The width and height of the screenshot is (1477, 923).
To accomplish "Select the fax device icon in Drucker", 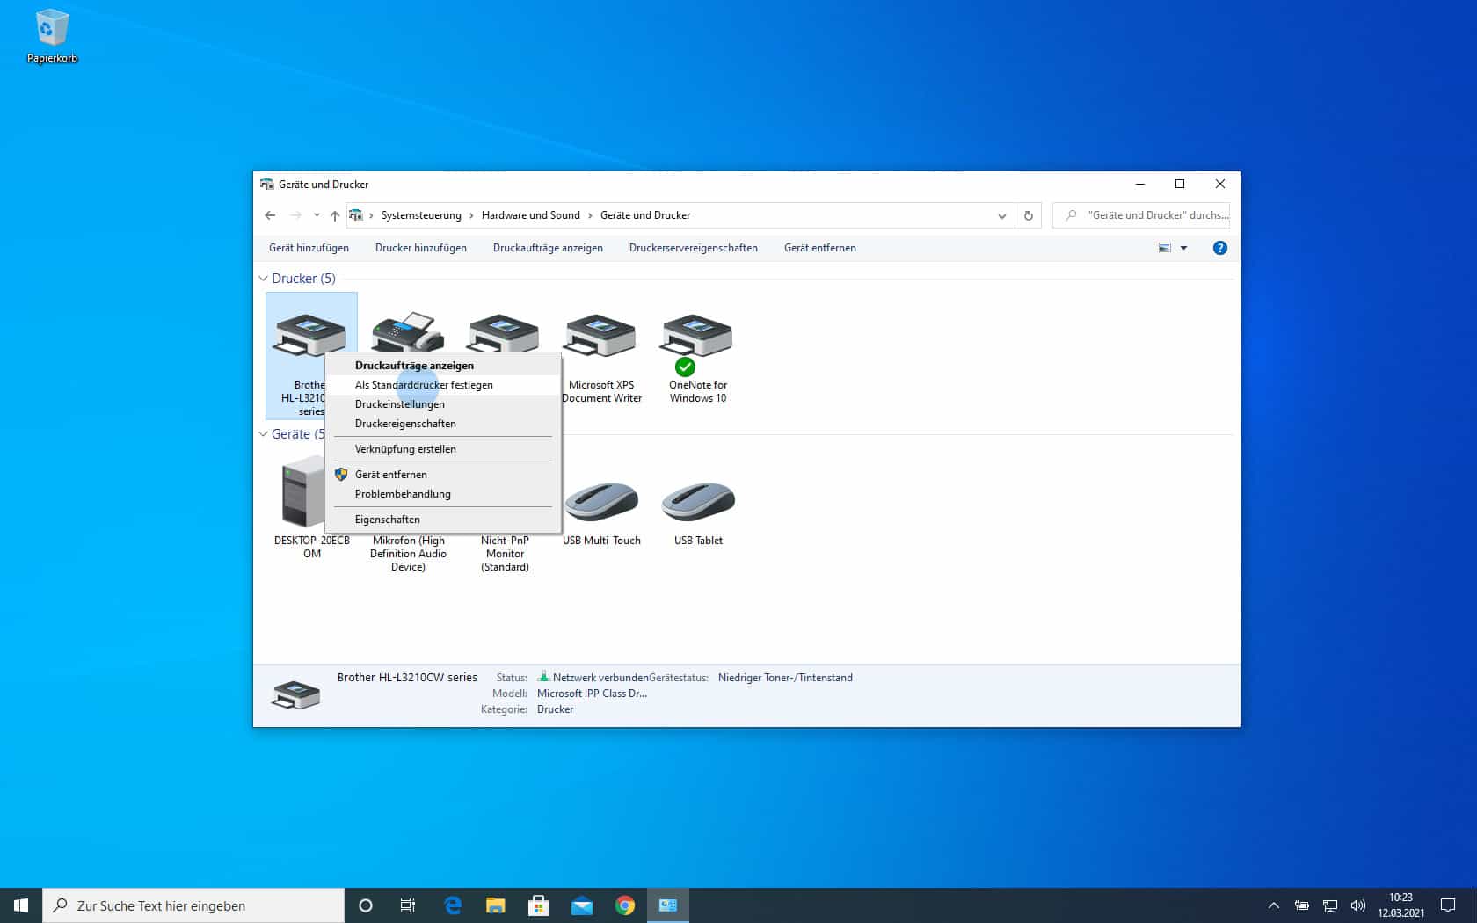I will (x=408, y=331).
